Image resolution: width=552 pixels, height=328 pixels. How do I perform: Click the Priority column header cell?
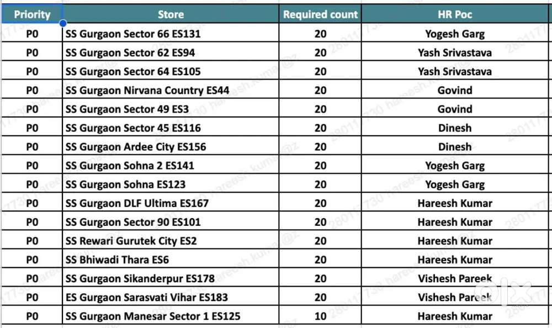(32, 14)
